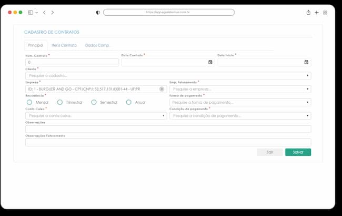342x216 pixels.
Task: Select Semestral recurrence option
Action: (94, 102)
